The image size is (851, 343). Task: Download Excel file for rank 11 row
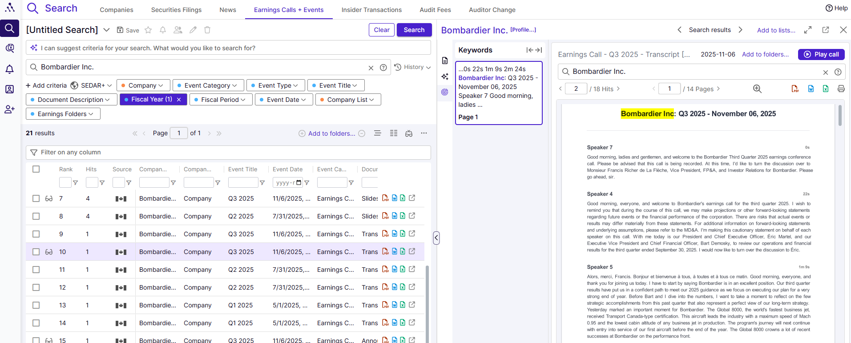click(x=403, y=269)
